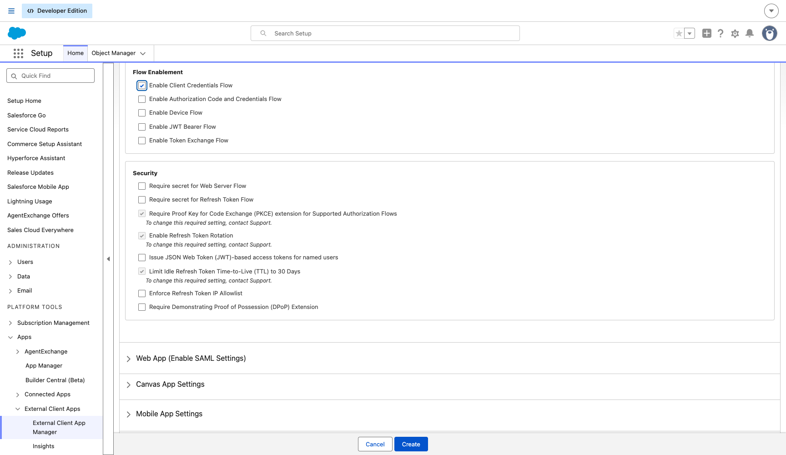Check Enable Authorization Code and Credentials Flow

(142, 99)
